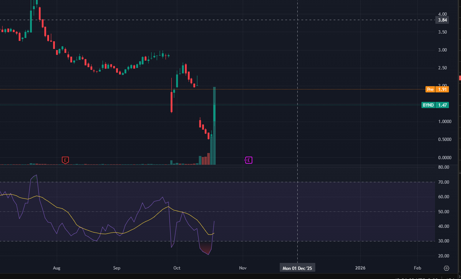Select the 3.84 crosshair price label

point(442,20)
